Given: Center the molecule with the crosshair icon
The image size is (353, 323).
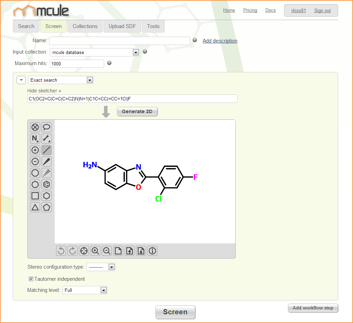Looking at the screenshot, I should tap(84, 251).
